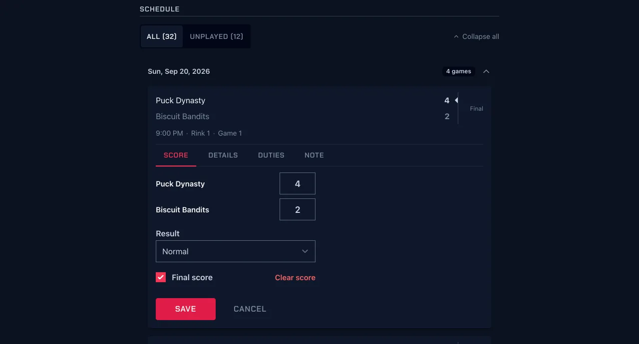Viewport: 639px width, 344px height.
Task: Save the game score
Action: point(186,309)
